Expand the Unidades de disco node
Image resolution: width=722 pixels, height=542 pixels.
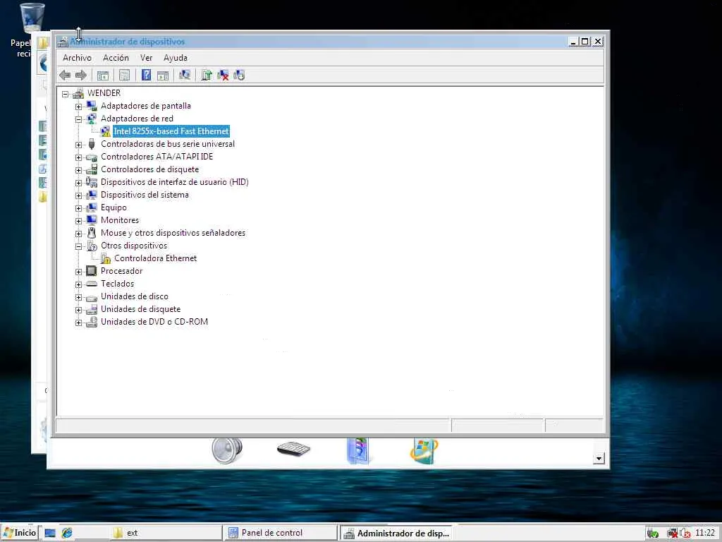click(x=79, y=297)
